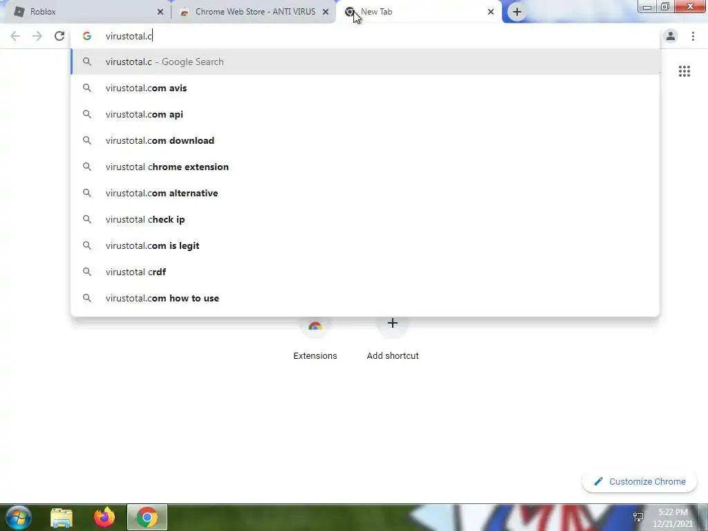
Task: Open the Chrome profile avatar
Action: tap(671, 36)
